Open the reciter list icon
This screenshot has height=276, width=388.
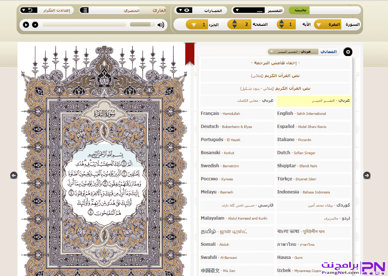84,11
